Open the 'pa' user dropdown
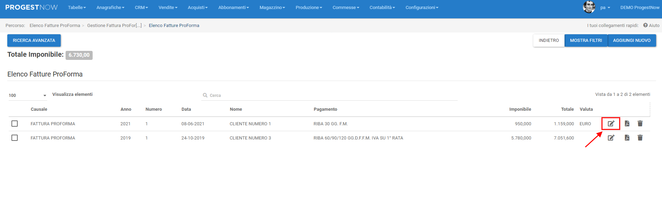The image size is (662, 208). pos(605,8)
